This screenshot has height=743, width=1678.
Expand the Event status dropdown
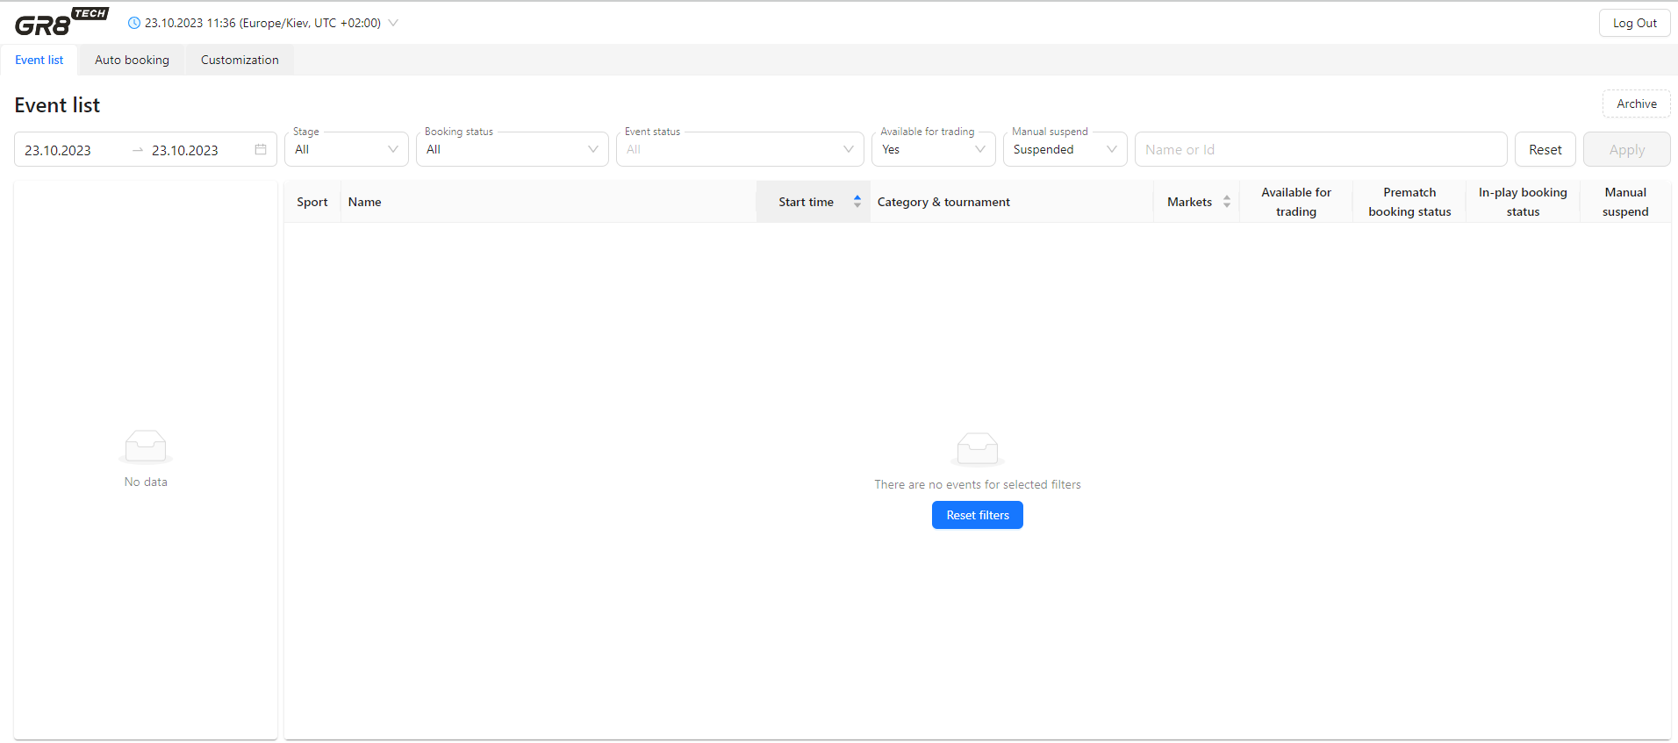coord(740,149)
